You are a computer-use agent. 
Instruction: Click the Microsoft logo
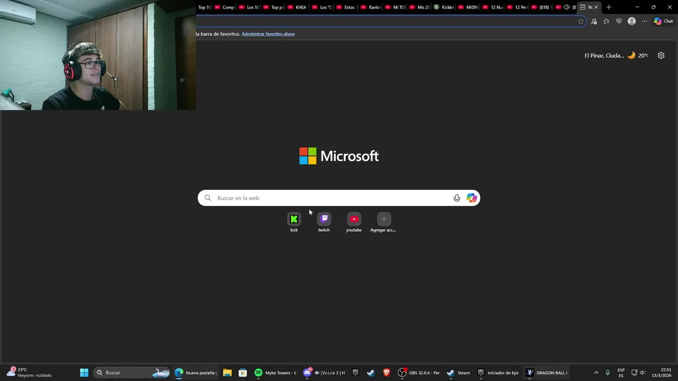tap(339, 156)
